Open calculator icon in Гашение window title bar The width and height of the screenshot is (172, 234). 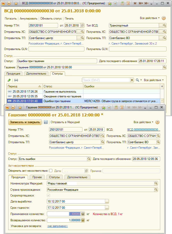[x=116, y=107]
